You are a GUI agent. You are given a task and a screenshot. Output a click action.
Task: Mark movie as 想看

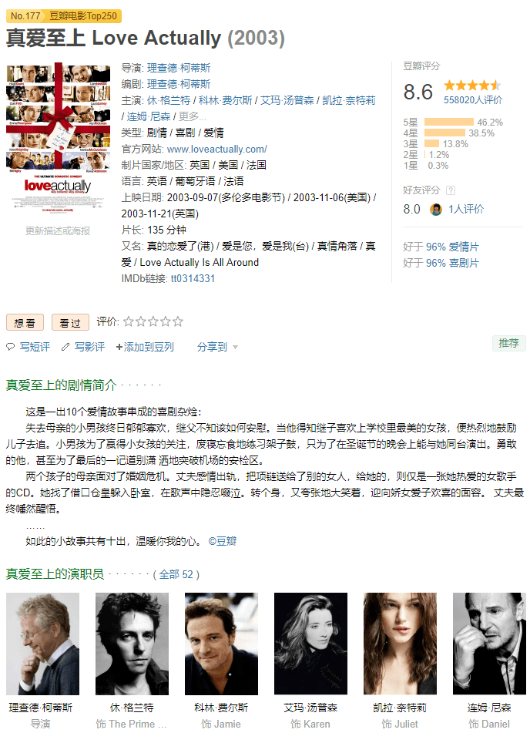pyautogui.click(x=25, y=323)
